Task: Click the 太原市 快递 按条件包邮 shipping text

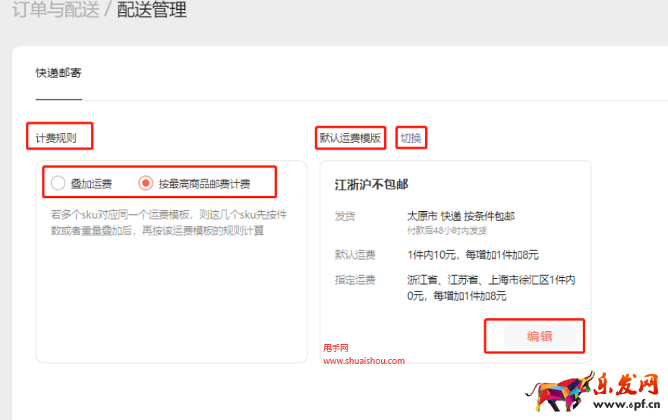Action: pyautogui.click(x=461, y=216)
